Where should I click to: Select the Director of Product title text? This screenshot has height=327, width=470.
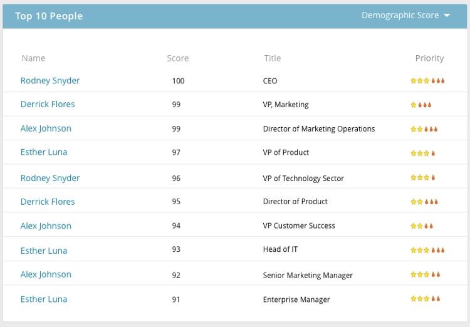tap(295, 202)
